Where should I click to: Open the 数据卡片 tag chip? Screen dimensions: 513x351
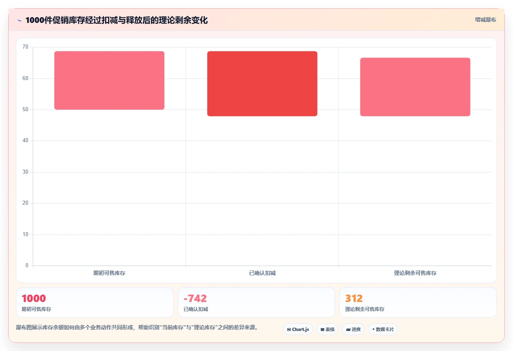pos(383,329)
